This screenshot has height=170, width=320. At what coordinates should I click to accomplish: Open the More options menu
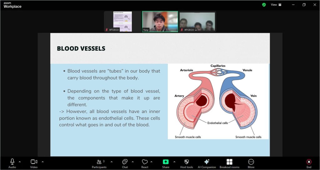point(251,163)
